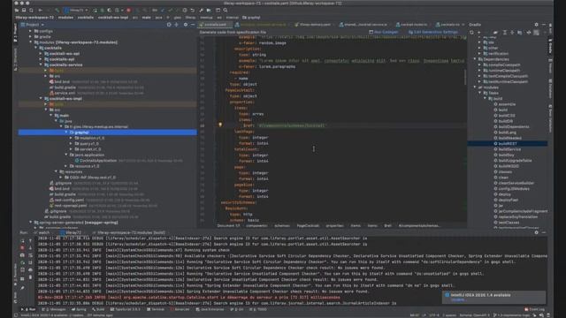
Task: Open the Project view selector dropdown
Action: [33, 25]
